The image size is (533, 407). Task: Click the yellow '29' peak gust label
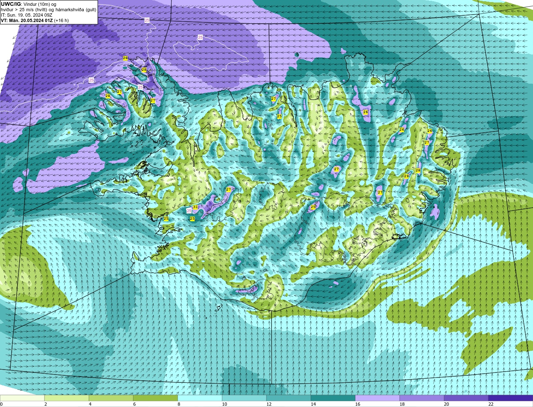pyautogui.click(x=406, y=176)
